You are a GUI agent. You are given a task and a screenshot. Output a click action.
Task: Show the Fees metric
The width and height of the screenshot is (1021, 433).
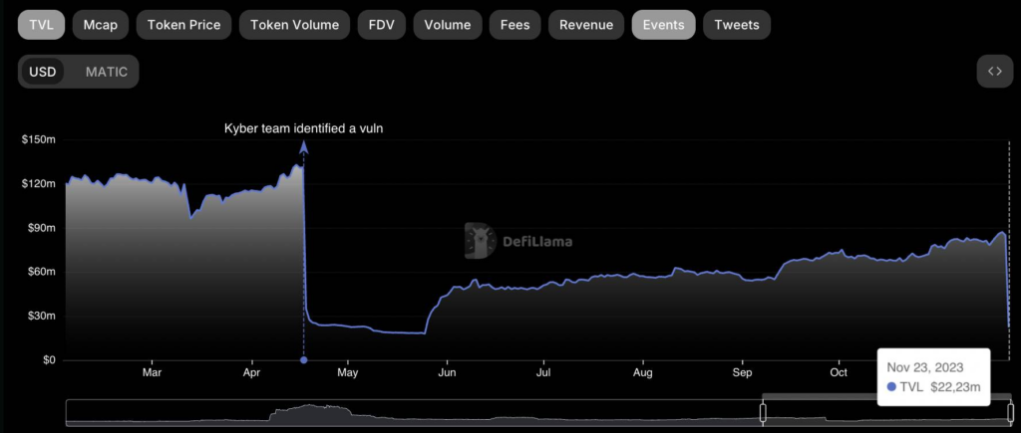coord(516,25)
